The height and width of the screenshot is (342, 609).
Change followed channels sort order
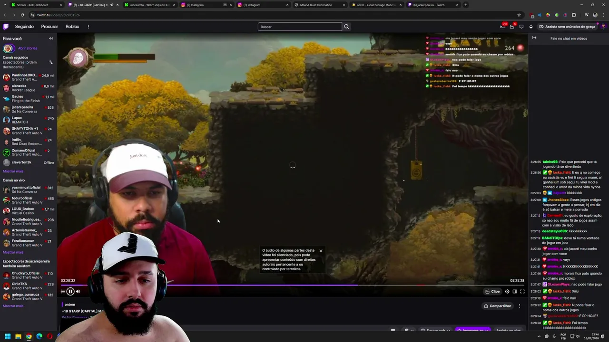point(51,62)
